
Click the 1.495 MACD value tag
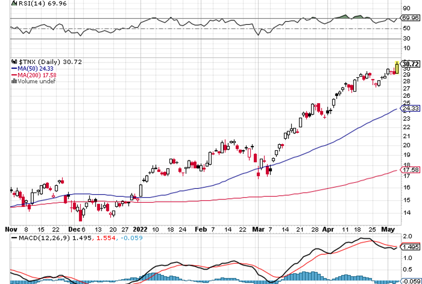[412, 247]
